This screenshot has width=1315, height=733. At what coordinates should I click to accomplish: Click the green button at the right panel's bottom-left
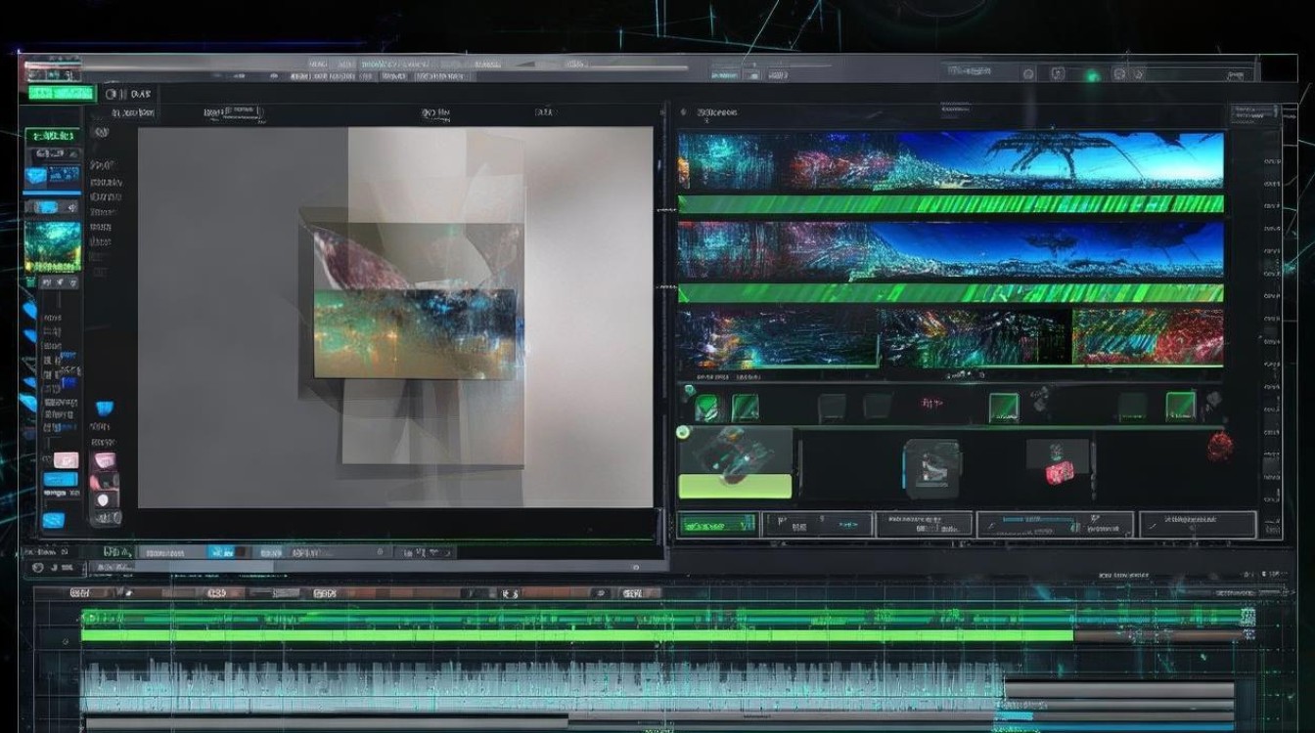pyautogui.click(x=717, y=525)
